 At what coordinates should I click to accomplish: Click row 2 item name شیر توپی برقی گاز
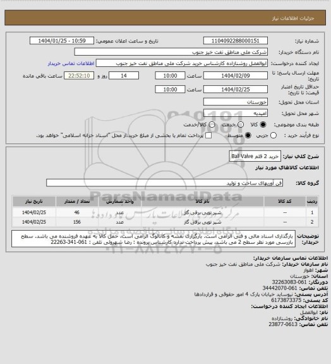[202, 222]
